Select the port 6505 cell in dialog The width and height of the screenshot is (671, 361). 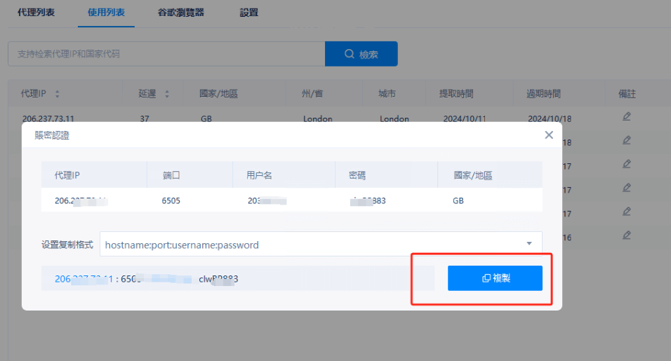pos(171,200)
